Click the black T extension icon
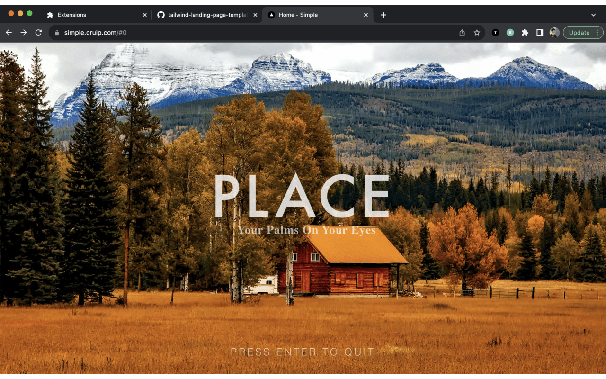The height and width of the screenshot is (379, 606). click(495, 33)
